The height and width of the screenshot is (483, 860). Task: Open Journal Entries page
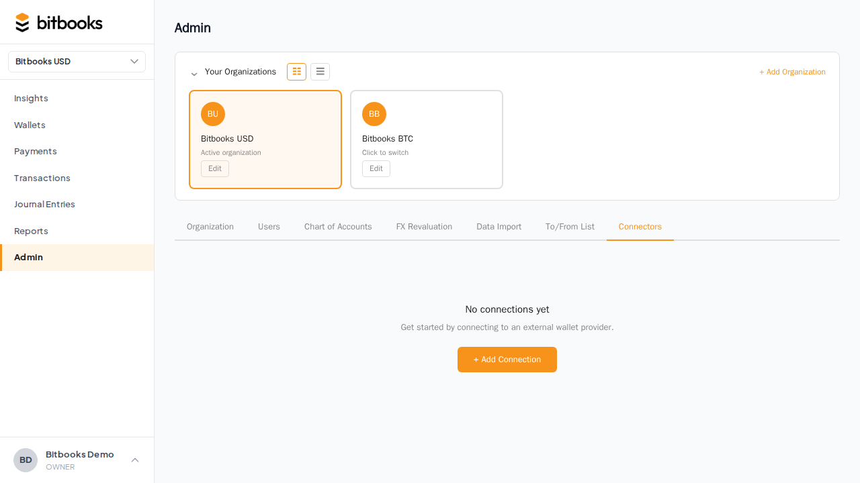(x=77, y=205)
